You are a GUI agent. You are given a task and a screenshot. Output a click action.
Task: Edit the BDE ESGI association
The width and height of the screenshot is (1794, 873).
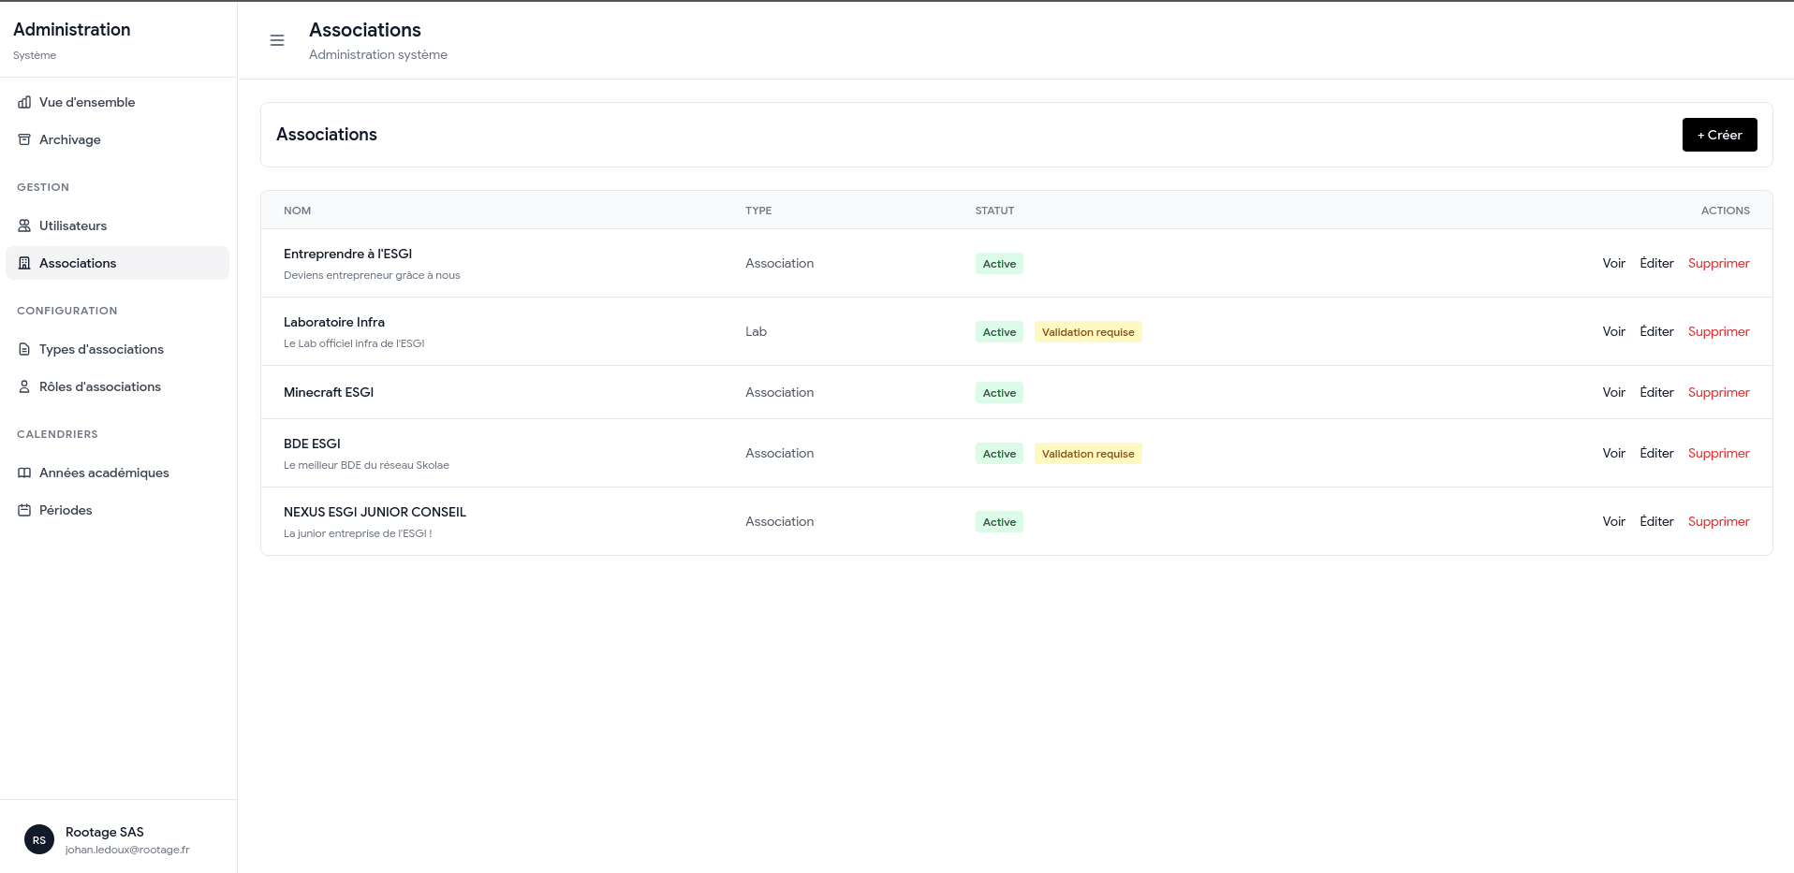(1656, 453)
